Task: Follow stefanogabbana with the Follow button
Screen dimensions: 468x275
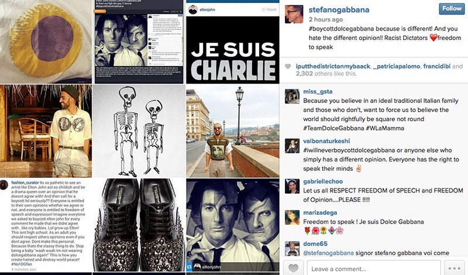Action: [452, 9]
